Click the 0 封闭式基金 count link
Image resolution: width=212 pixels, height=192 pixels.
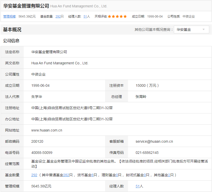(145, 175)
